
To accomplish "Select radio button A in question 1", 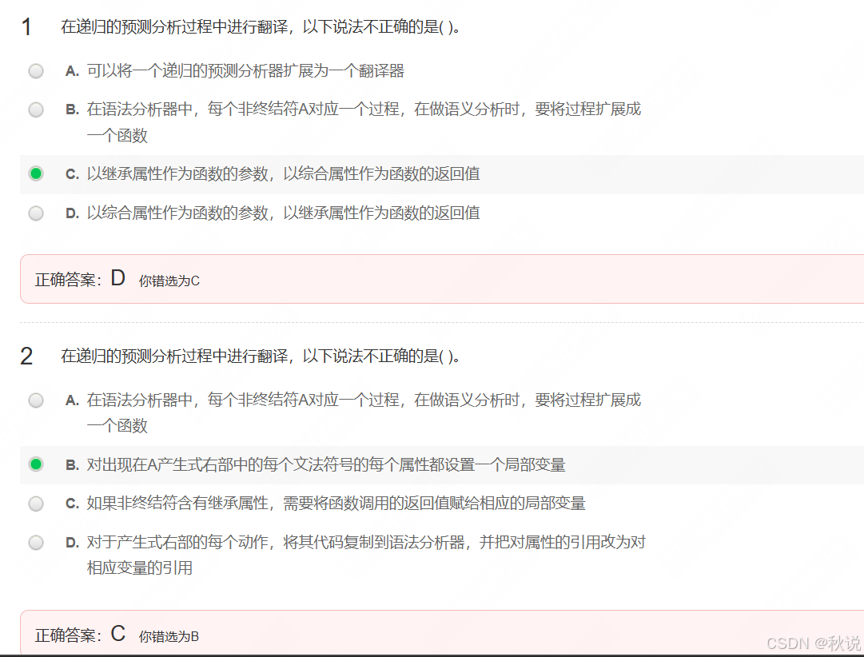I will point(36,70).
